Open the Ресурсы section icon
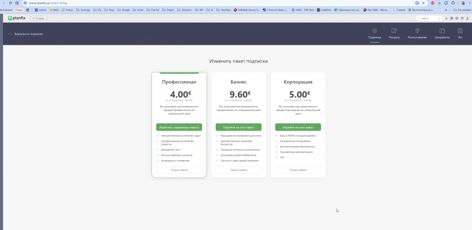Screen dimensions: 472x230 (x=394, y=31)
